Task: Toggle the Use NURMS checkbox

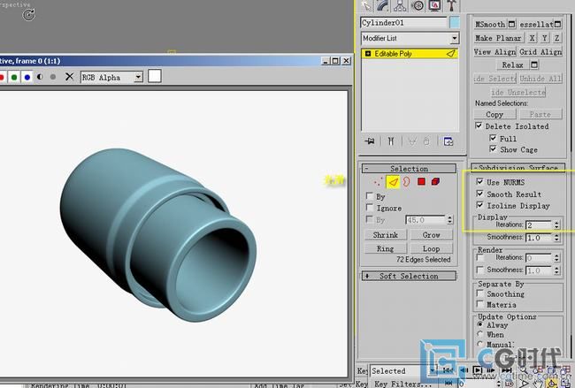Action: coord(479,182)
